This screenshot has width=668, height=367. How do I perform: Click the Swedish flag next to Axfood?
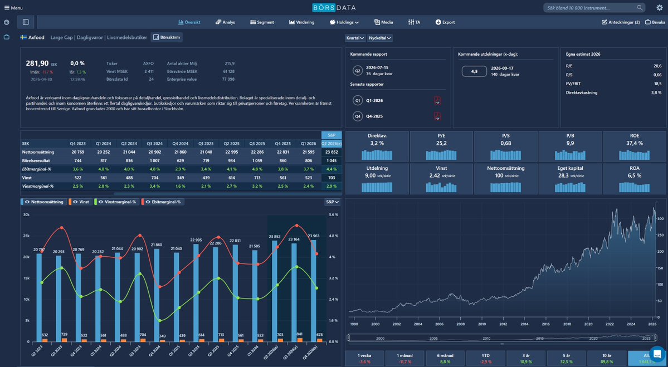pyautogui.click(x=23, y=37)
